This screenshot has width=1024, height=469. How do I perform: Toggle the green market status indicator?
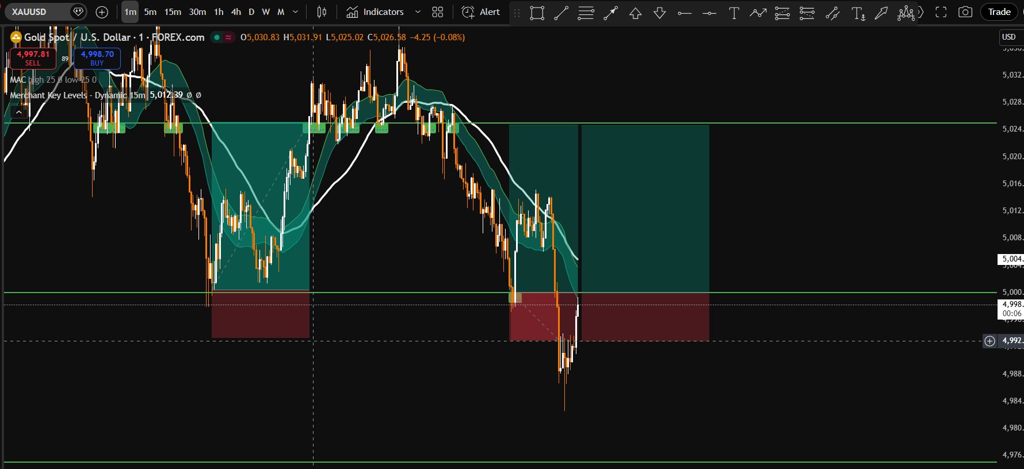click(216, 37)
